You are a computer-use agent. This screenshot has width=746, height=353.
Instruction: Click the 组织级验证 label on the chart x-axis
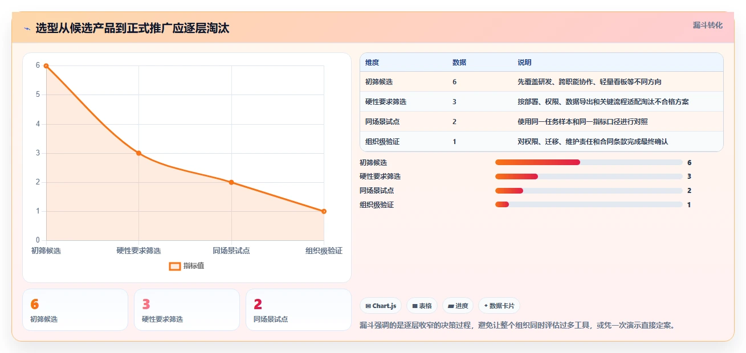pos(324,251)
